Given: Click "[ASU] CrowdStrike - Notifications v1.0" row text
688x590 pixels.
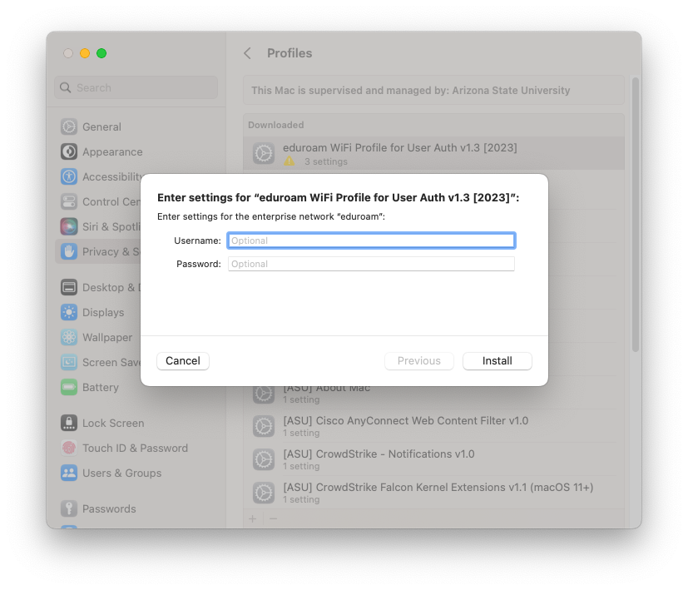Looking at the screenshot, I should pyautogui.click(x=379, y=454).
